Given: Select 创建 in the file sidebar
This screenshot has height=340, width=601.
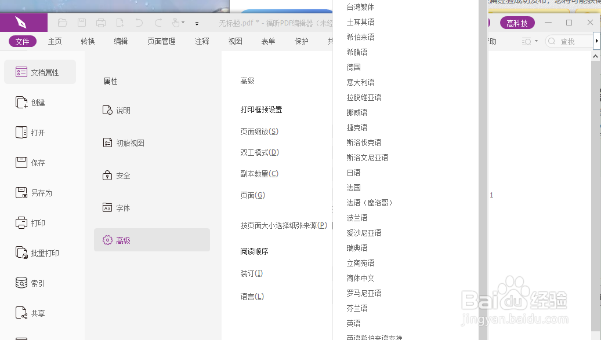Looking at the screenshot, I should [x=30, y=102].
